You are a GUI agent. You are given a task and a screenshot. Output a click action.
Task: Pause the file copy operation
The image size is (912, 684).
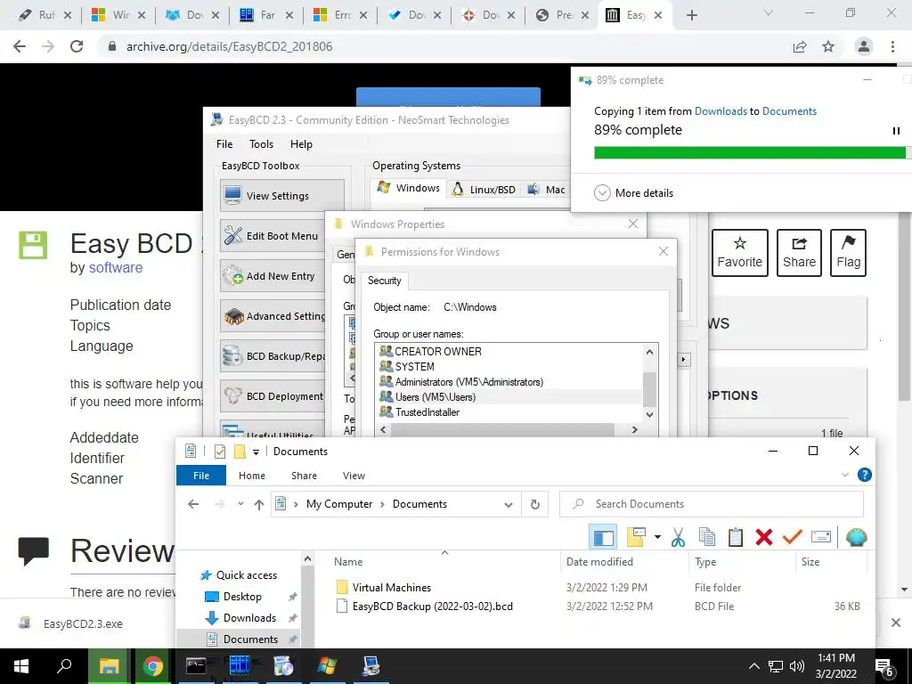tap(896, 131)
